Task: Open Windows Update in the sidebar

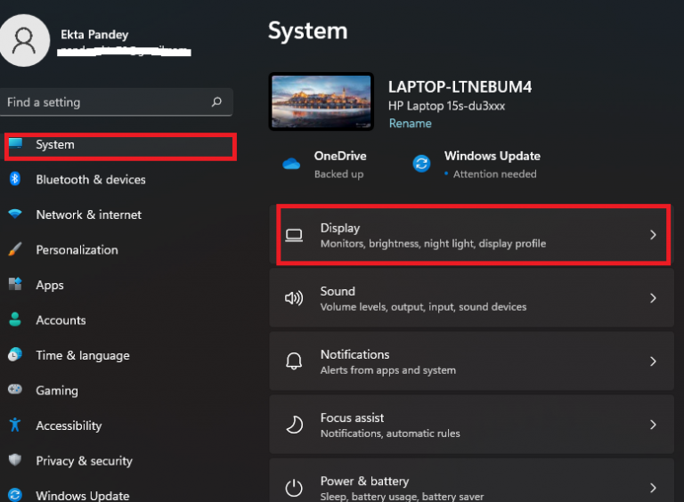Action: click(82, 495)
